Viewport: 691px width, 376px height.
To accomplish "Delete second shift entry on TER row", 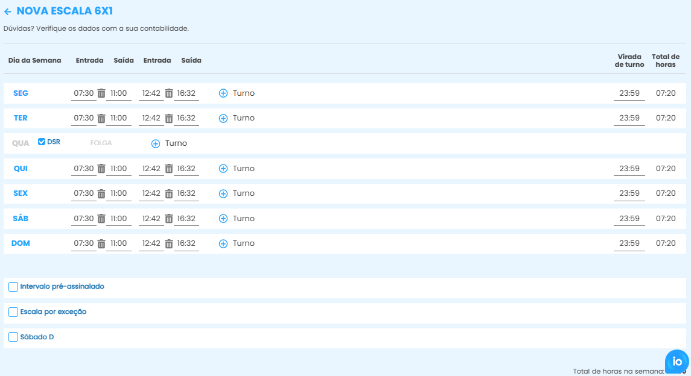I will [169, 118].
